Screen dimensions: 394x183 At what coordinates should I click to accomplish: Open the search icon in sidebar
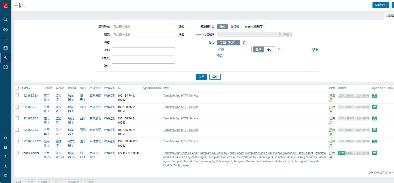(x=5, y=19)
